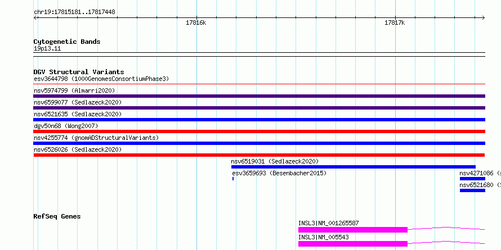Screen dimensions: 501x250
Task: Click the magenta INSL3 NM_005543 exon block
Action: coord(353,244)
